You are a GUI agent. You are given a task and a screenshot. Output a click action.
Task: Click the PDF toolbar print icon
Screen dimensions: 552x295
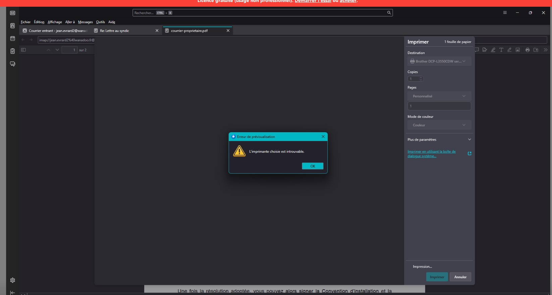coord(527,50)
